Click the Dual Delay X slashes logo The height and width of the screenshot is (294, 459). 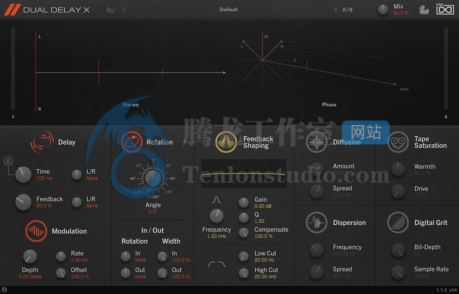point(12,10)
